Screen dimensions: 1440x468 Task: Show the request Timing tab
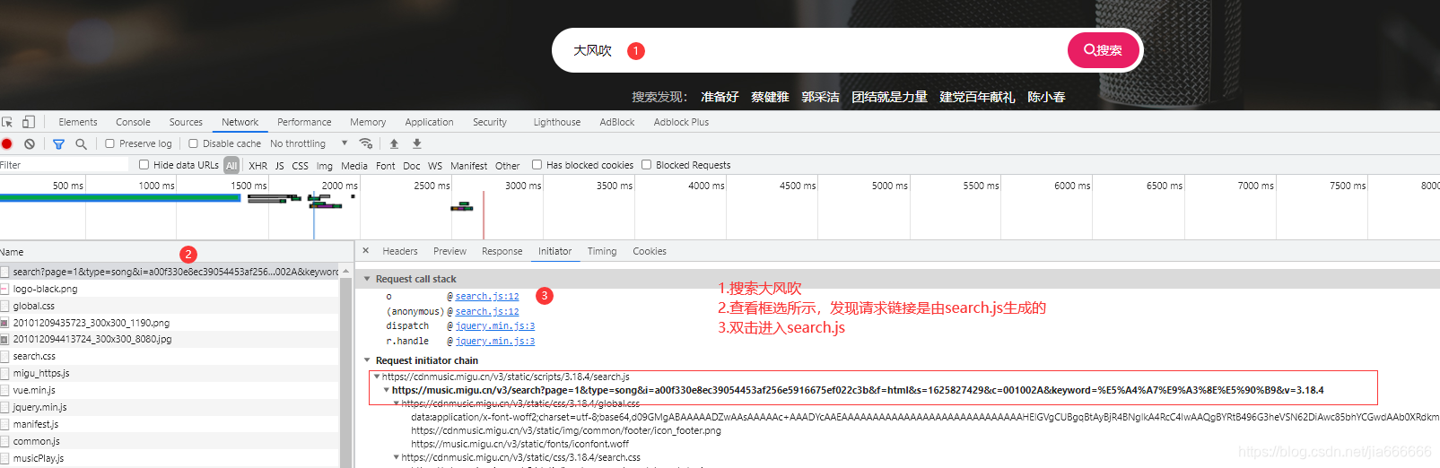coord(602,251)
